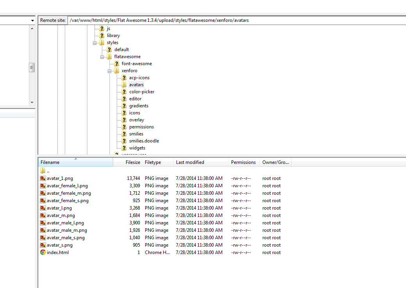406x288 pixels.
Task: Collapse the flatawesome tree node
Action: [102, 57]
